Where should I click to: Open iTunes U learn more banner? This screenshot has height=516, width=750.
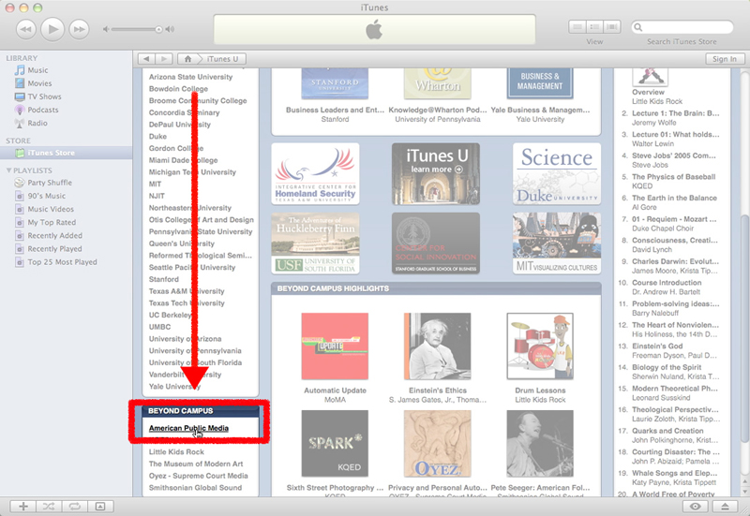pyautogui.click(x=436, y=174)
